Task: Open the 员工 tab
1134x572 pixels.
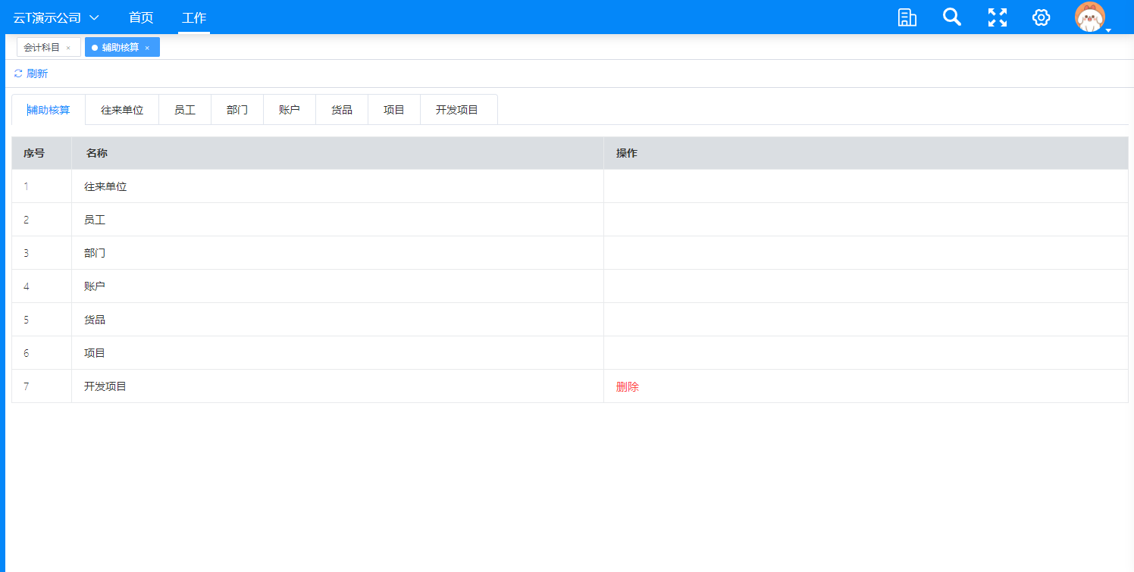Action: pyautogui.click(x=185, y=110)
